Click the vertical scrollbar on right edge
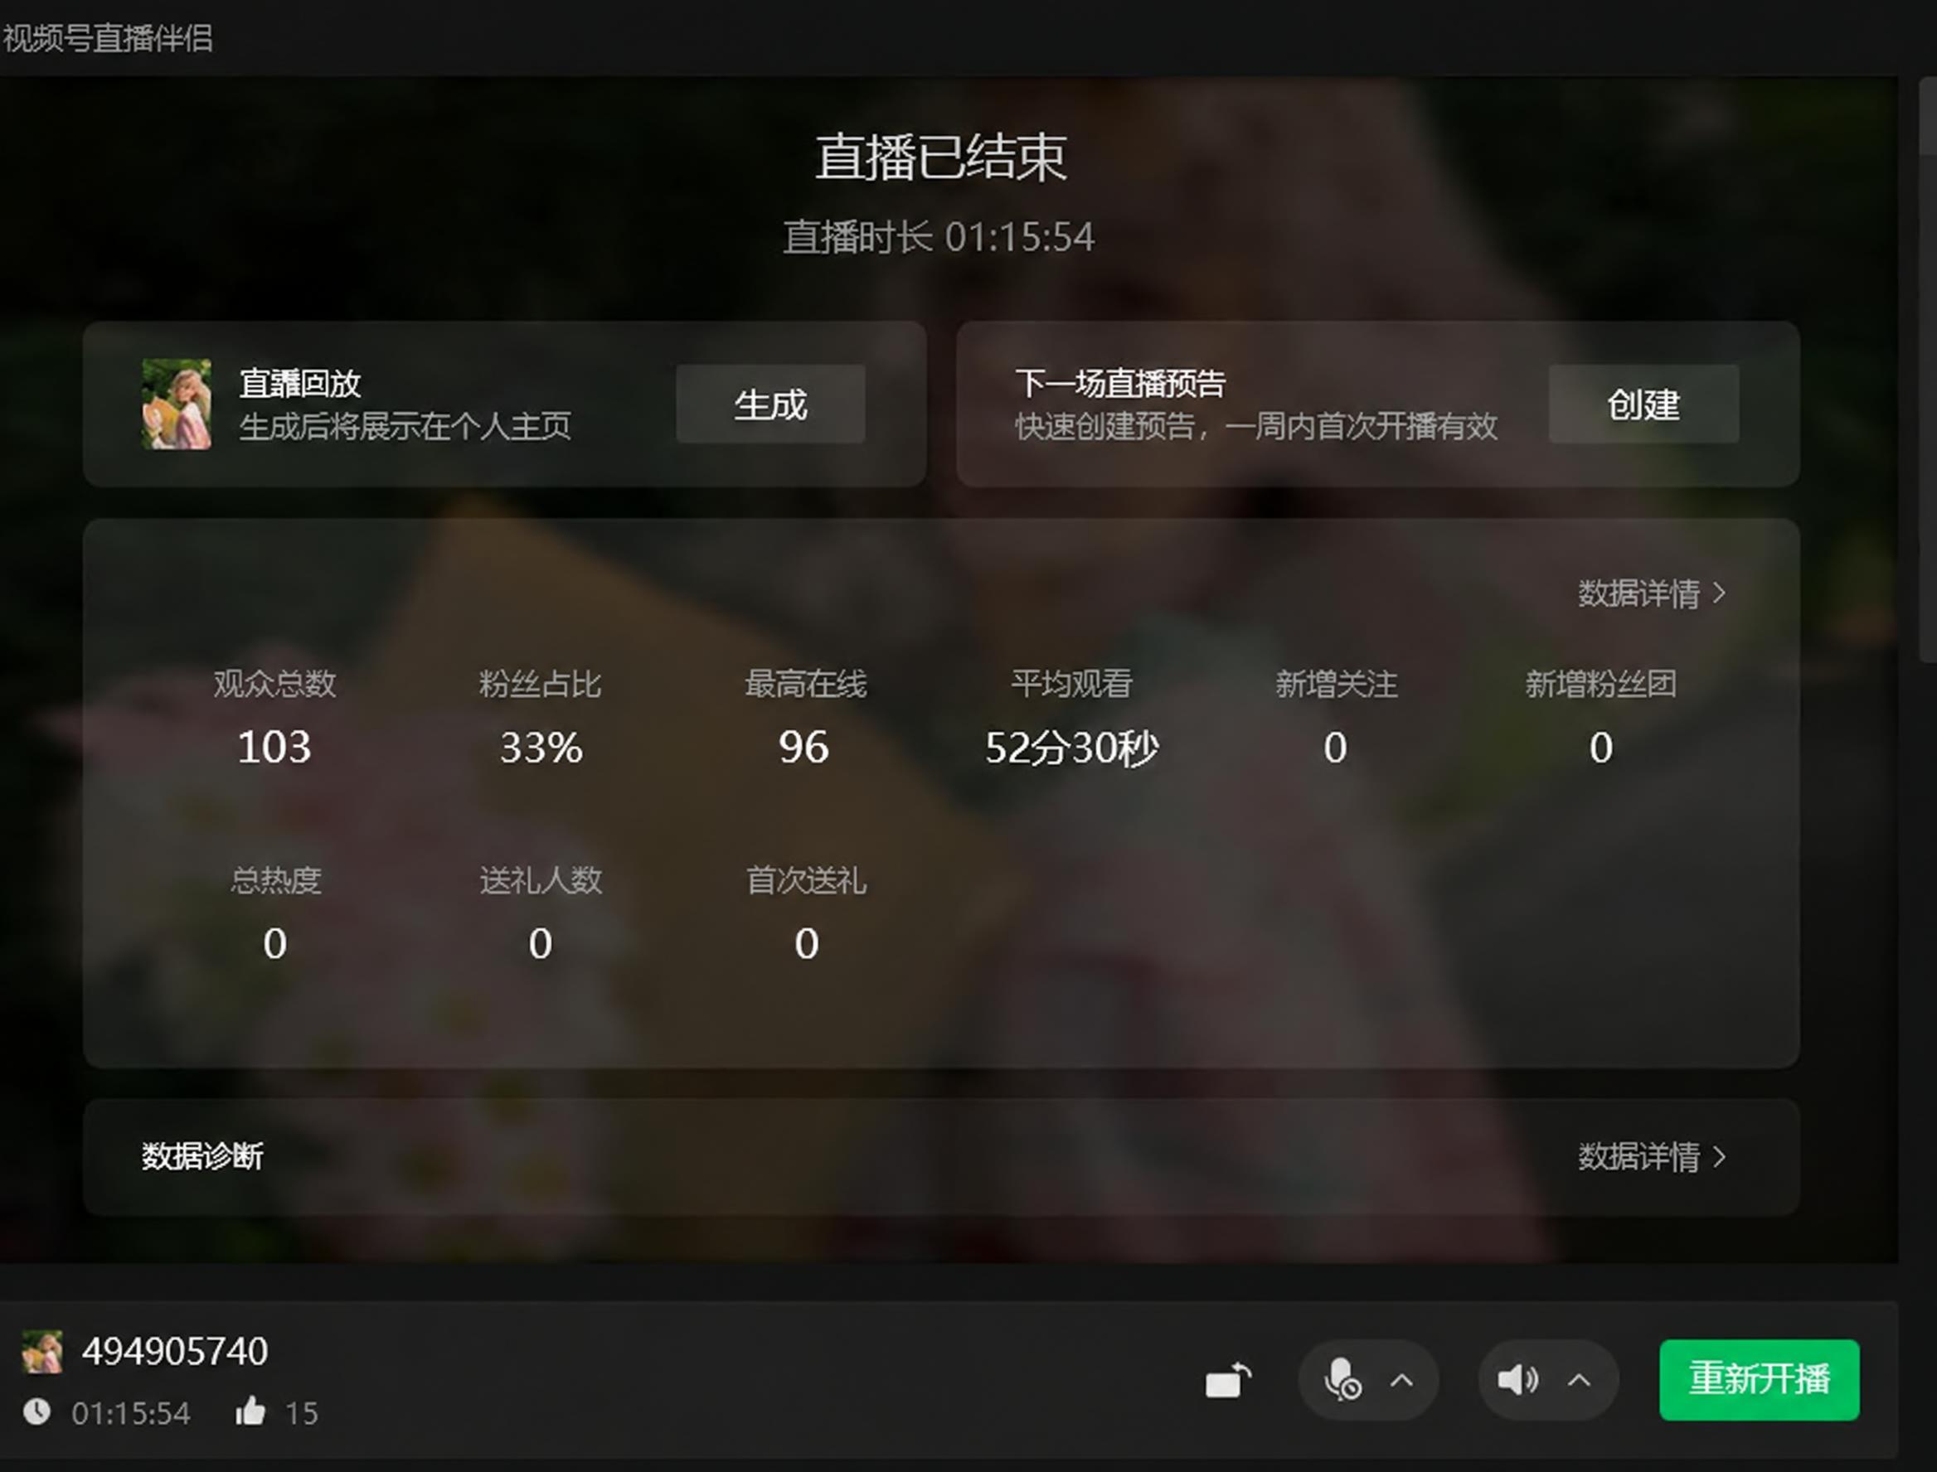 tap(1927, 368)
